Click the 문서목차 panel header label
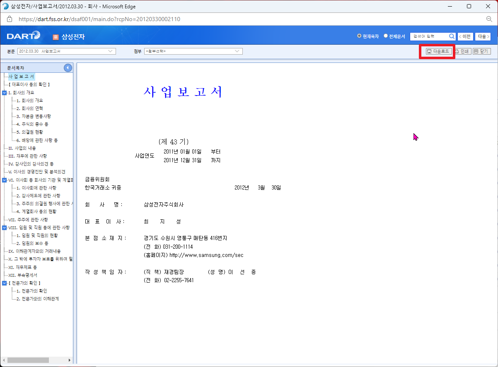 click(15, 68)
